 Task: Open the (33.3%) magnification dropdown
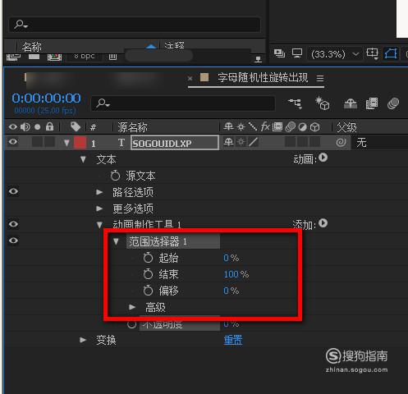tap(334, 54)
